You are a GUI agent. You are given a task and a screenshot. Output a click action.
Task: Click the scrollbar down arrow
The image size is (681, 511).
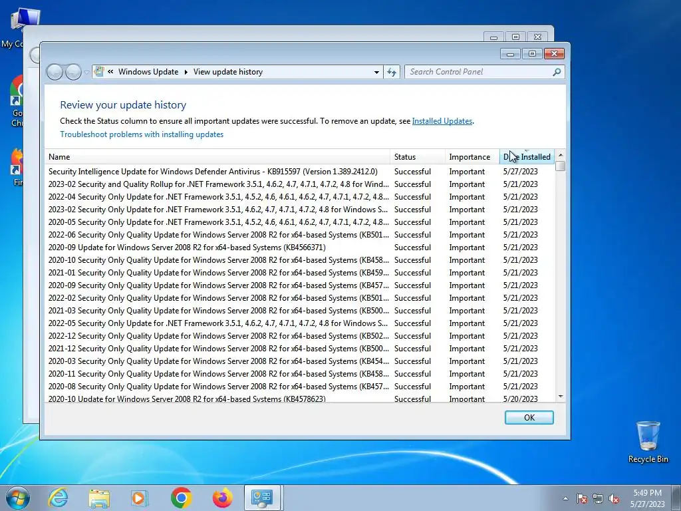pyautogui.click(x=560, y=397)
